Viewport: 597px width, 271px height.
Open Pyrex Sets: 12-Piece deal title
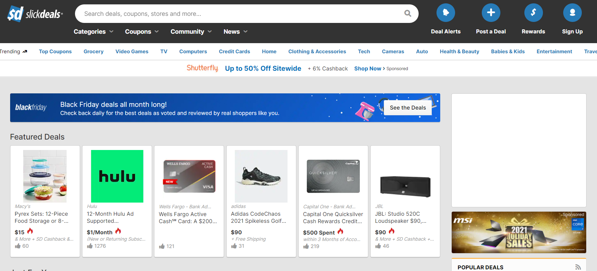[42, 217]
